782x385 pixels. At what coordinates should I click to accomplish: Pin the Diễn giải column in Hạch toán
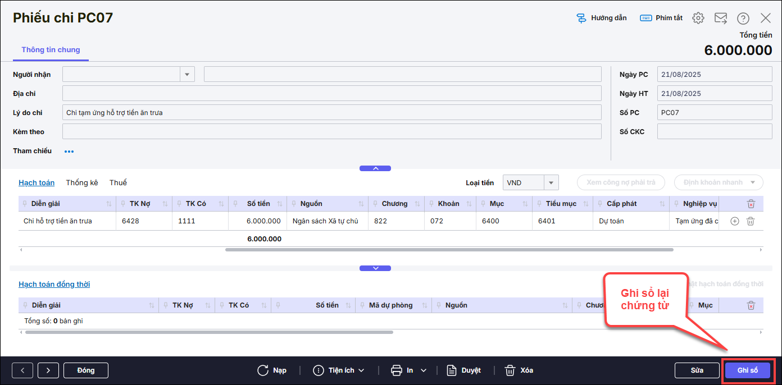tap(26, 204)
